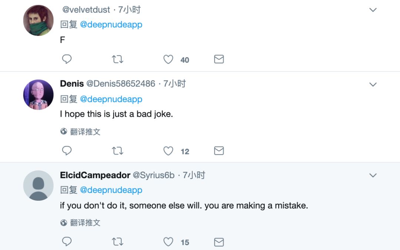Open @deepnudeapp link in velvetdust's reply
Screen dimensions: 400x250
click(111, 25)
